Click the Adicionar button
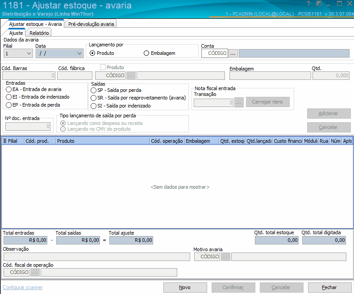The image size is (354, 294). click(329, 113)
